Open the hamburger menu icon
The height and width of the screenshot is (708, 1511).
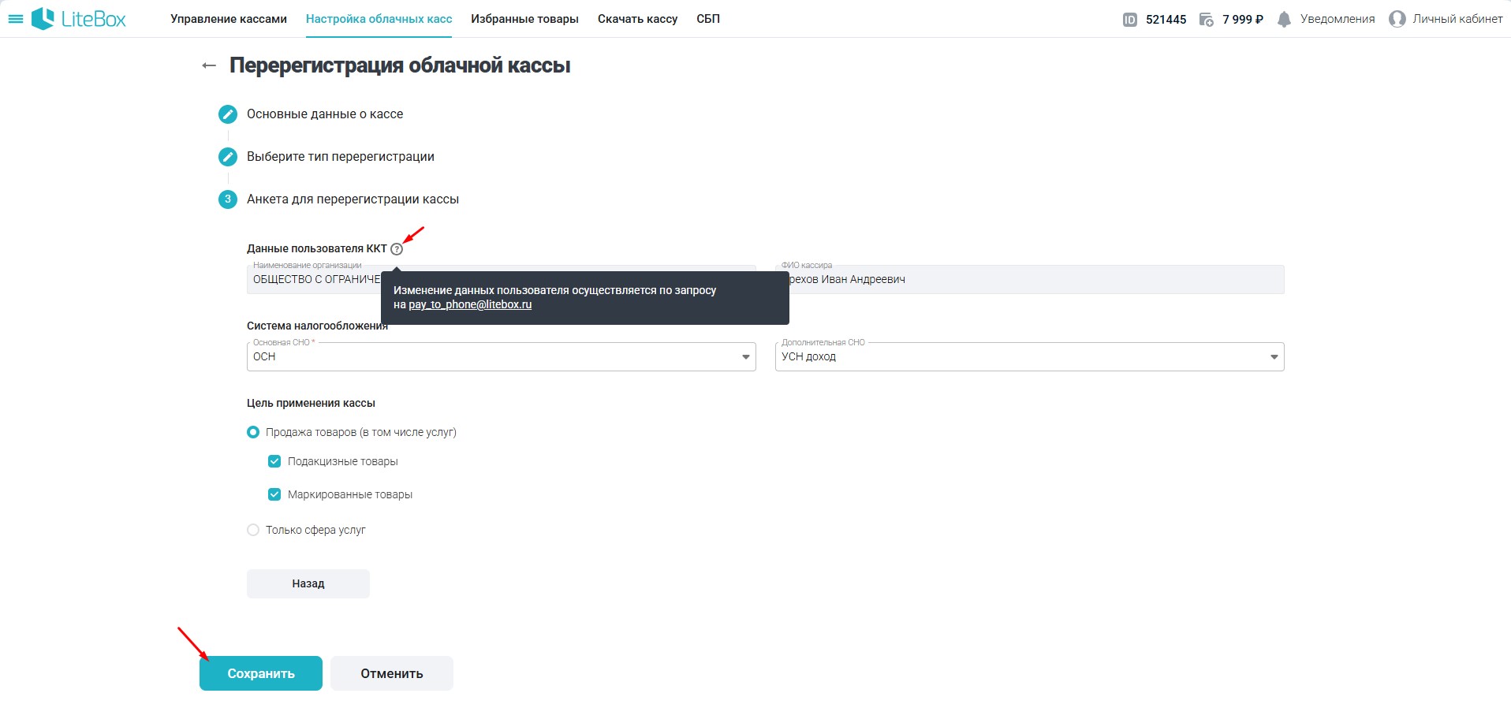[x=15, y=19]
